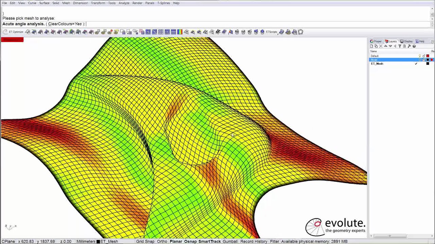
Task: Click the z 0.00 coordinate readout
Action: [65, 241]
